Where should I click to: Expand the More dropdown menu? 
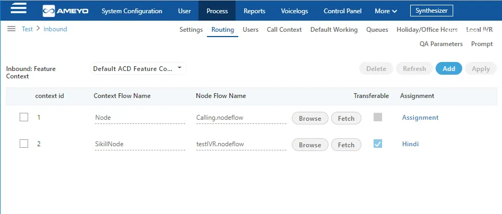(x=386, y=11)
